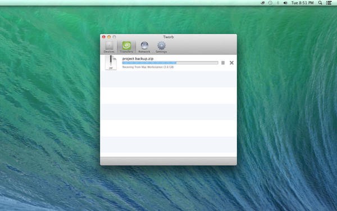The width and height of the screenshot is (337, 211).
Task: Open the Settings gear icon
Action: [161, 47]
